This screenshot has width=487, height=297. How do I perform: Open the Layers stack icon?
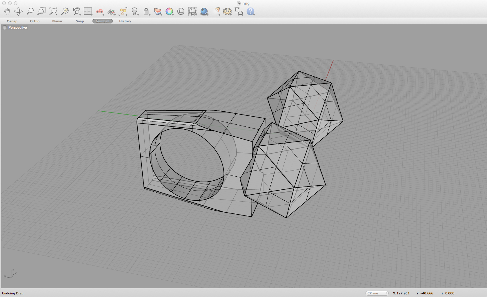[x=158, y=12]
